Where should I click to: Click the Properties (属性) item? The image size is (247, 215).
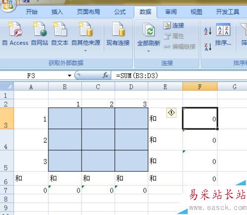(x=174, y=36)
